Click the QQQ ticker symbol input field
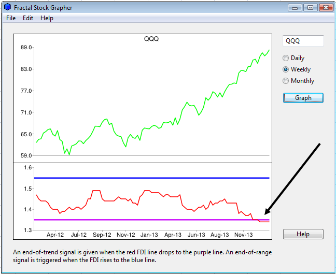The width and height of the screenshot is (336, 274). pos(303,41)
